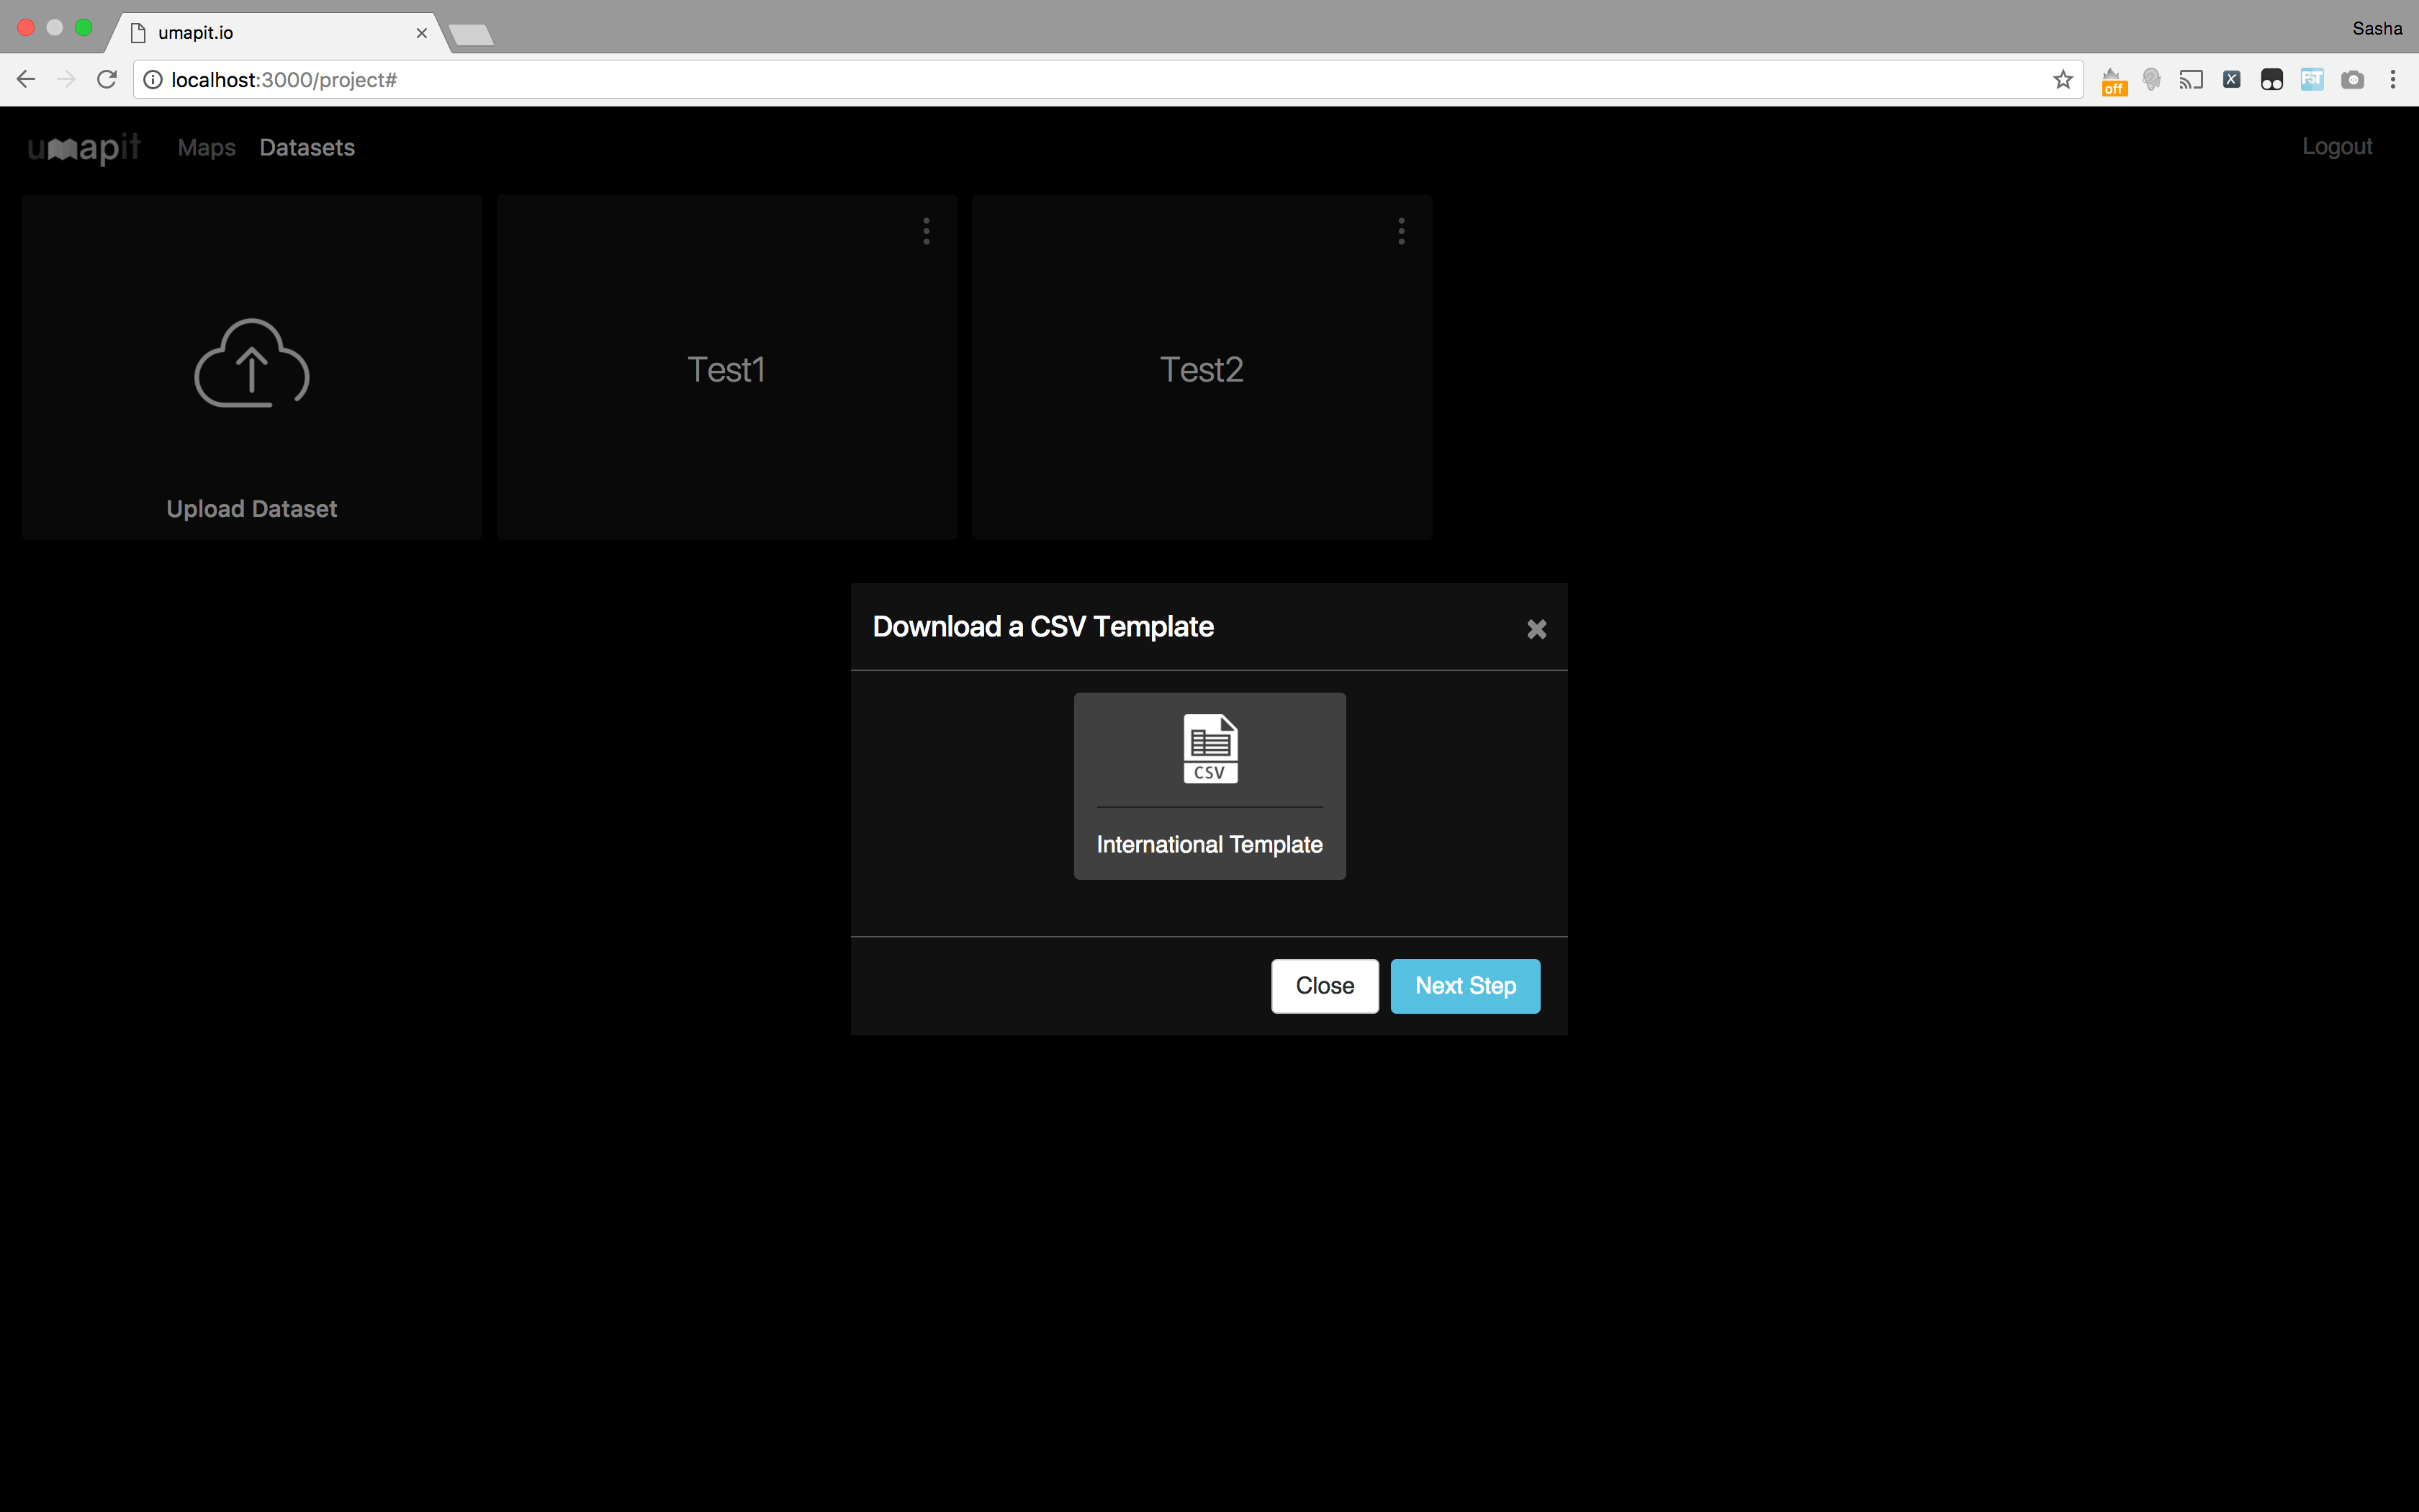Click the light blue extension icon

click(x=2312, y=79)
